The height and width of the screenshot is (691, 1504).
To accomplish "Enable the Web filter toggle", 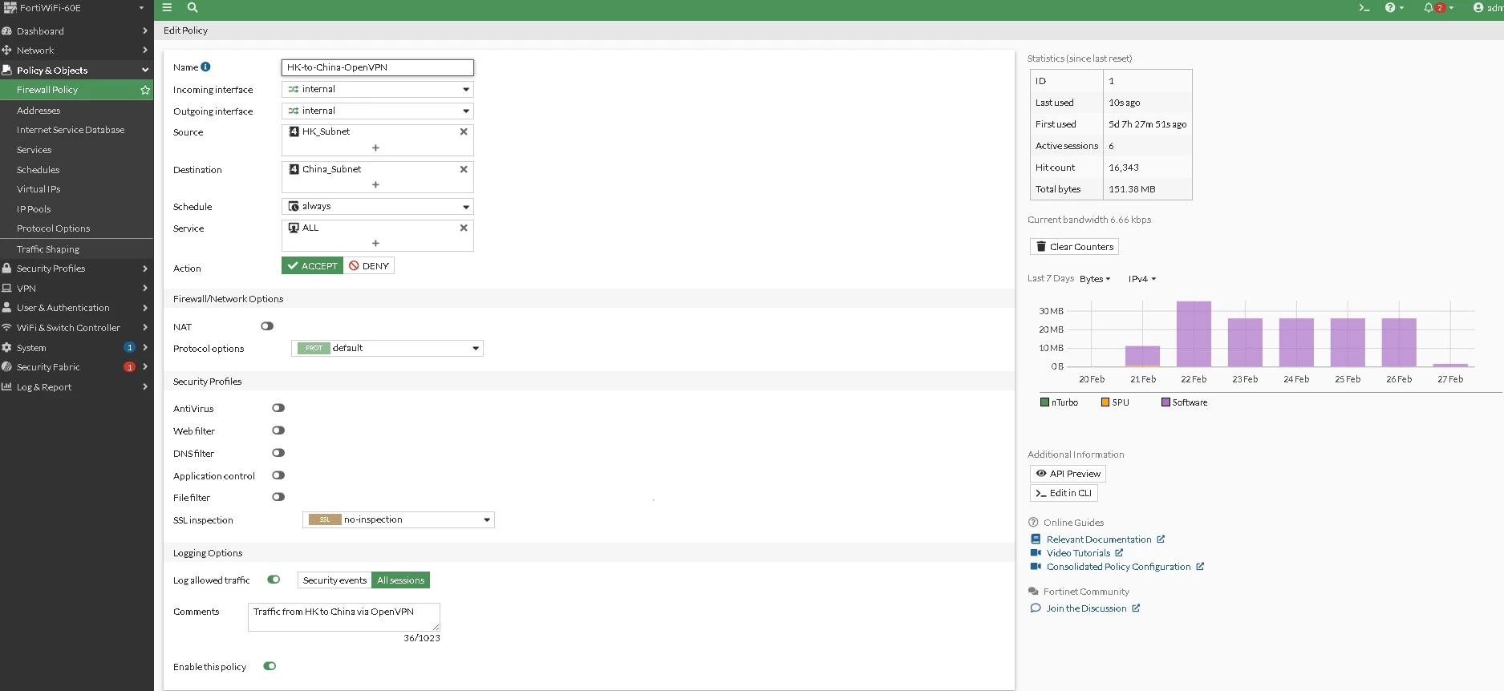I will point(278,430).
